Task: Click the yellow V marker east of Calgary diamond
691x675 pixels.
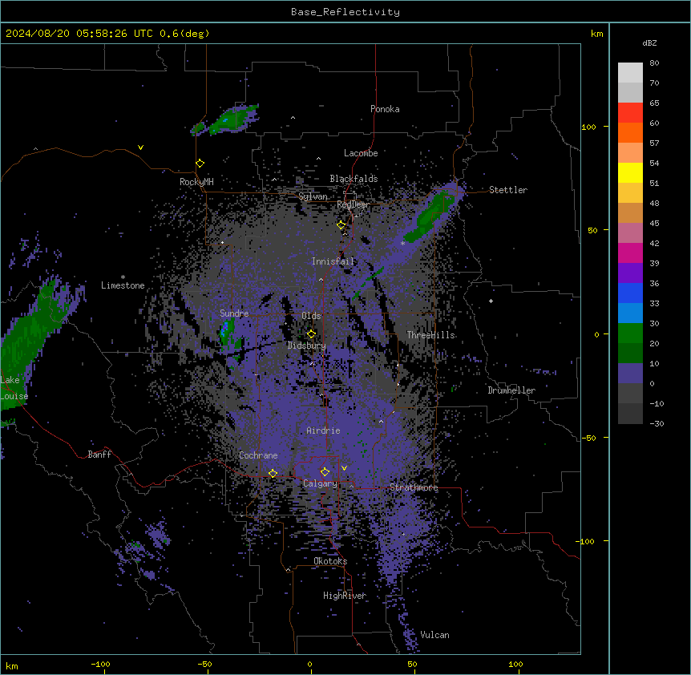Action: pyautogui.click(x=344, y=468)
